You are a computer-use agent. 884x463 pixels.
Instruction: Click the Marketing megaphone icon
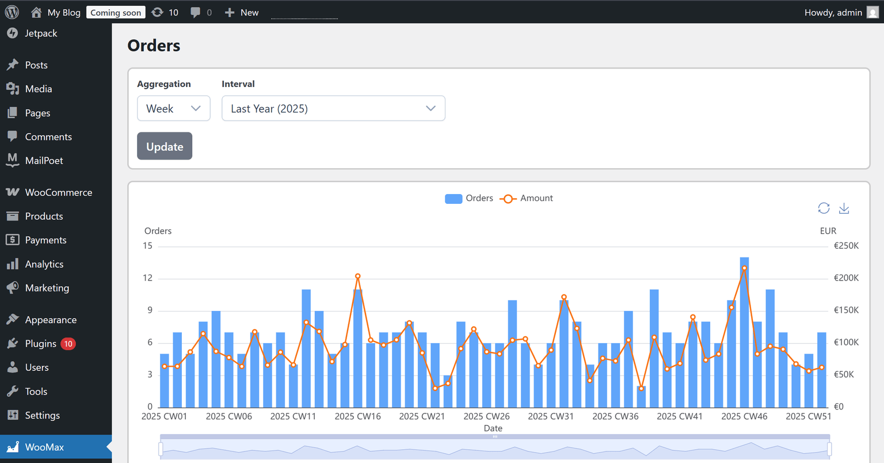tap(13, 287)
